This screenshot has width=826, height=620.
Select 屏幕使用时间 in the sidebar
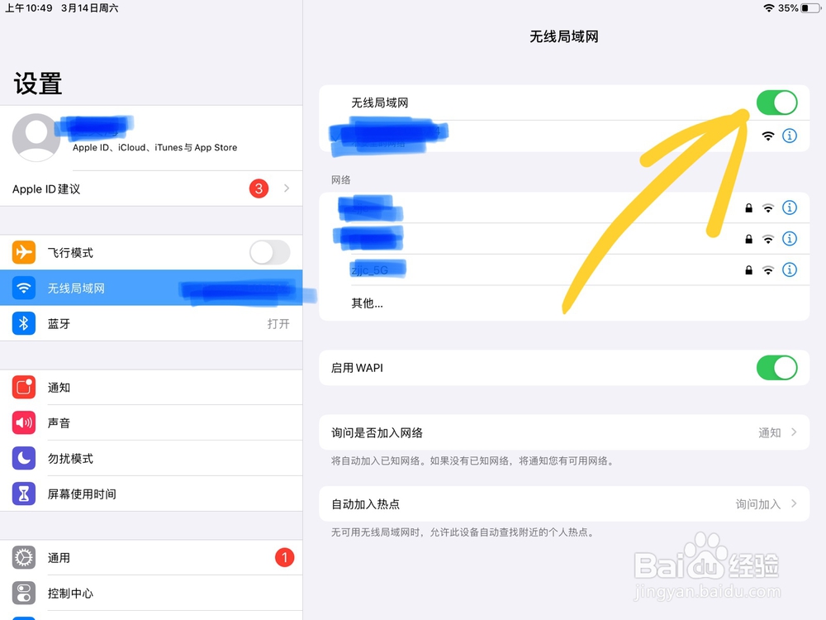pyautogui.click(x=151, y=494)
